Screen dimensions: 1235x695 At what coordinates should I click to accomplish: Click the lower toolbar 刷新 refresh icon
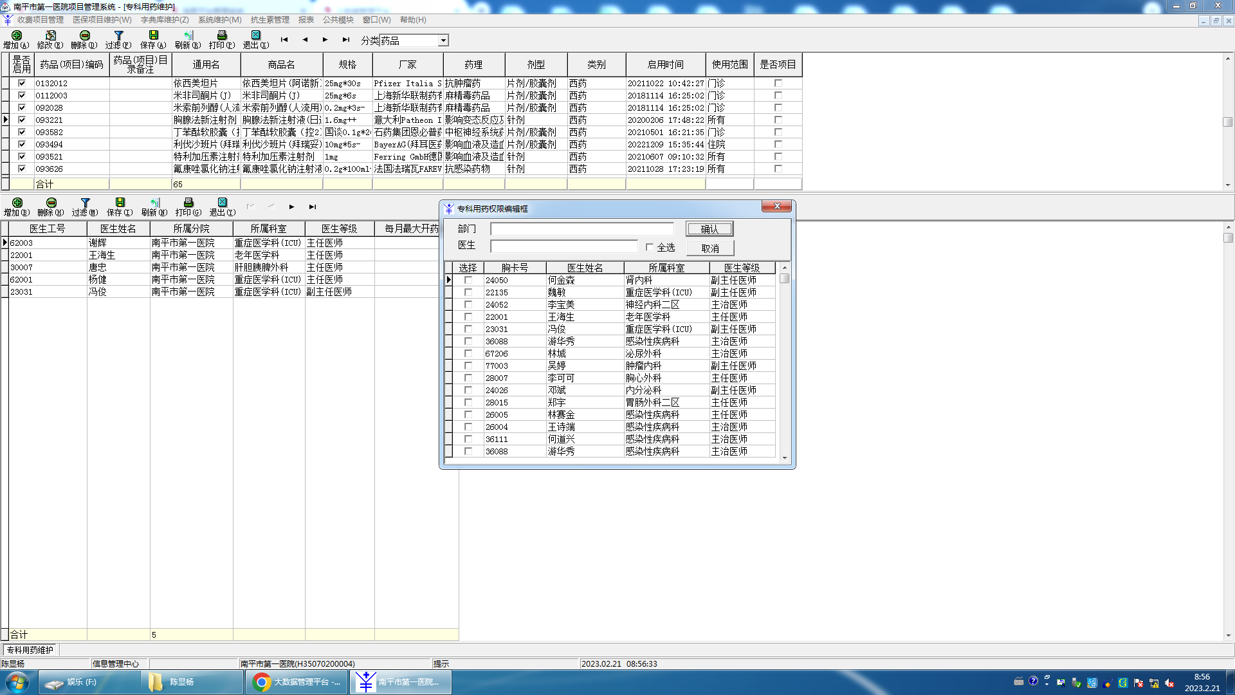click(x=154, y=203)
